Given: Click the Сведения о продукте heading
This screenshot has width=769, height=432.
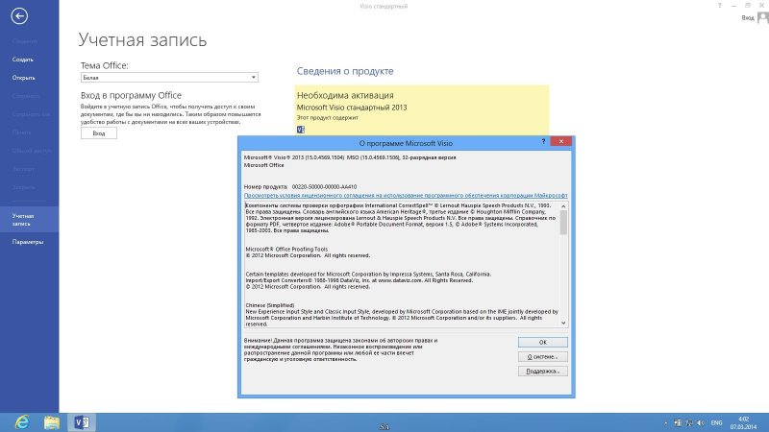Looking at the screenshot, I should point(345,71).
